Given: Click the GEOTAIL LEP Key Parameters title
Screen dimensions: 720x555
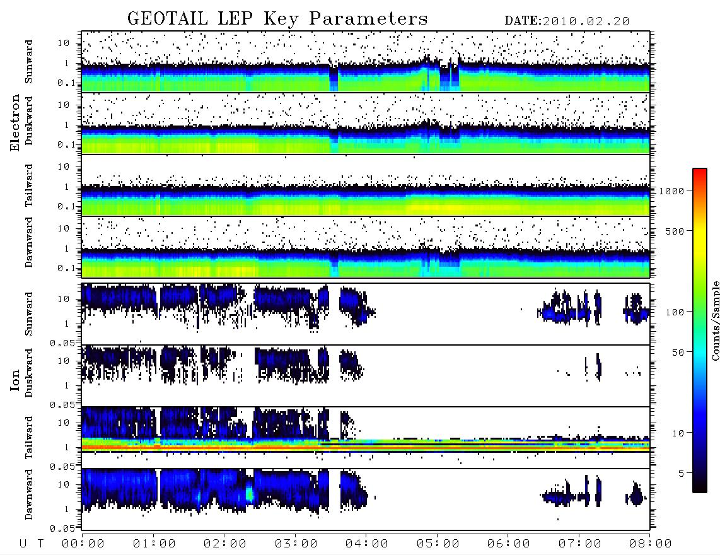Looking at the screenshot, I should coord(277,20).
